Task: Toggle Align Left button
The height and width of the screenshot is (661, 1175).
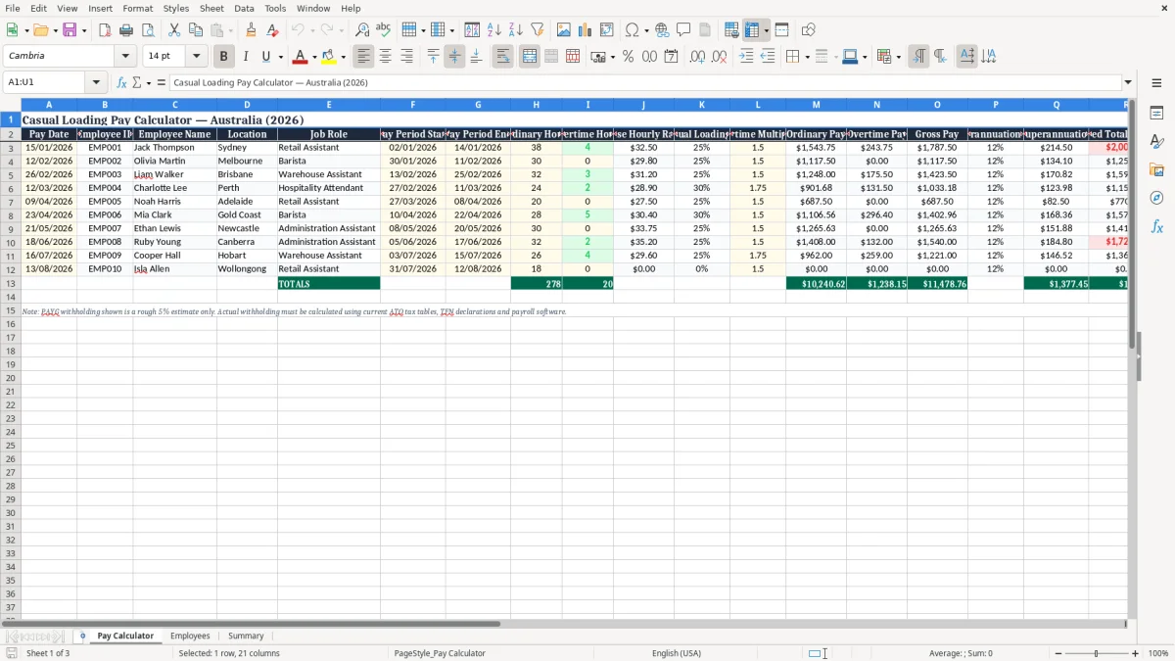Action: [x=363, y=57]
